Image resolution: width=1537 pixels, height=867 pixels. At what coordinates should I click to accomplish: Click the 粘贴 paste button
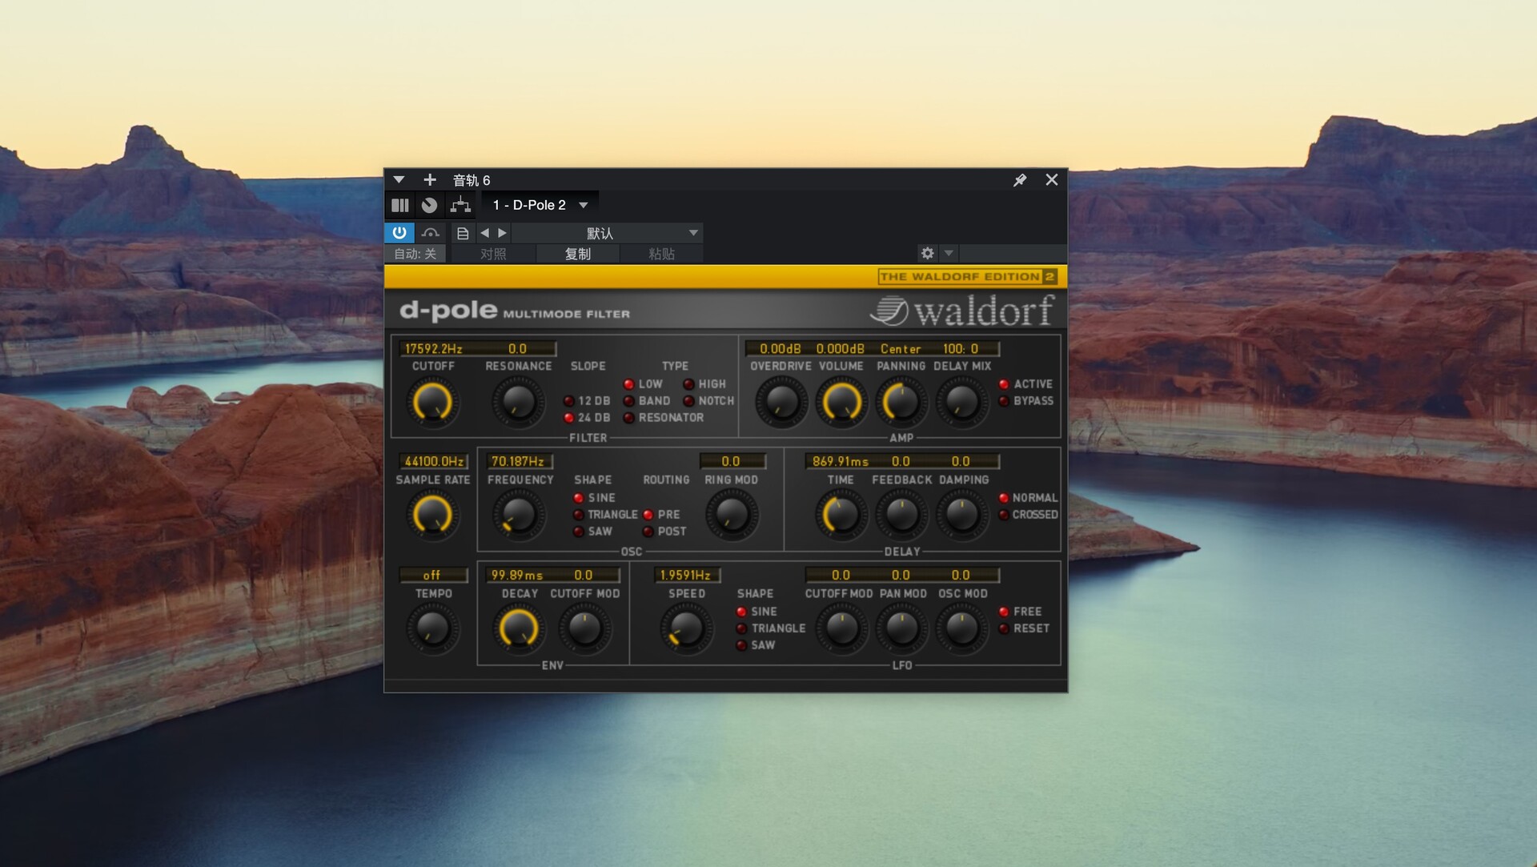coord(661,254)
